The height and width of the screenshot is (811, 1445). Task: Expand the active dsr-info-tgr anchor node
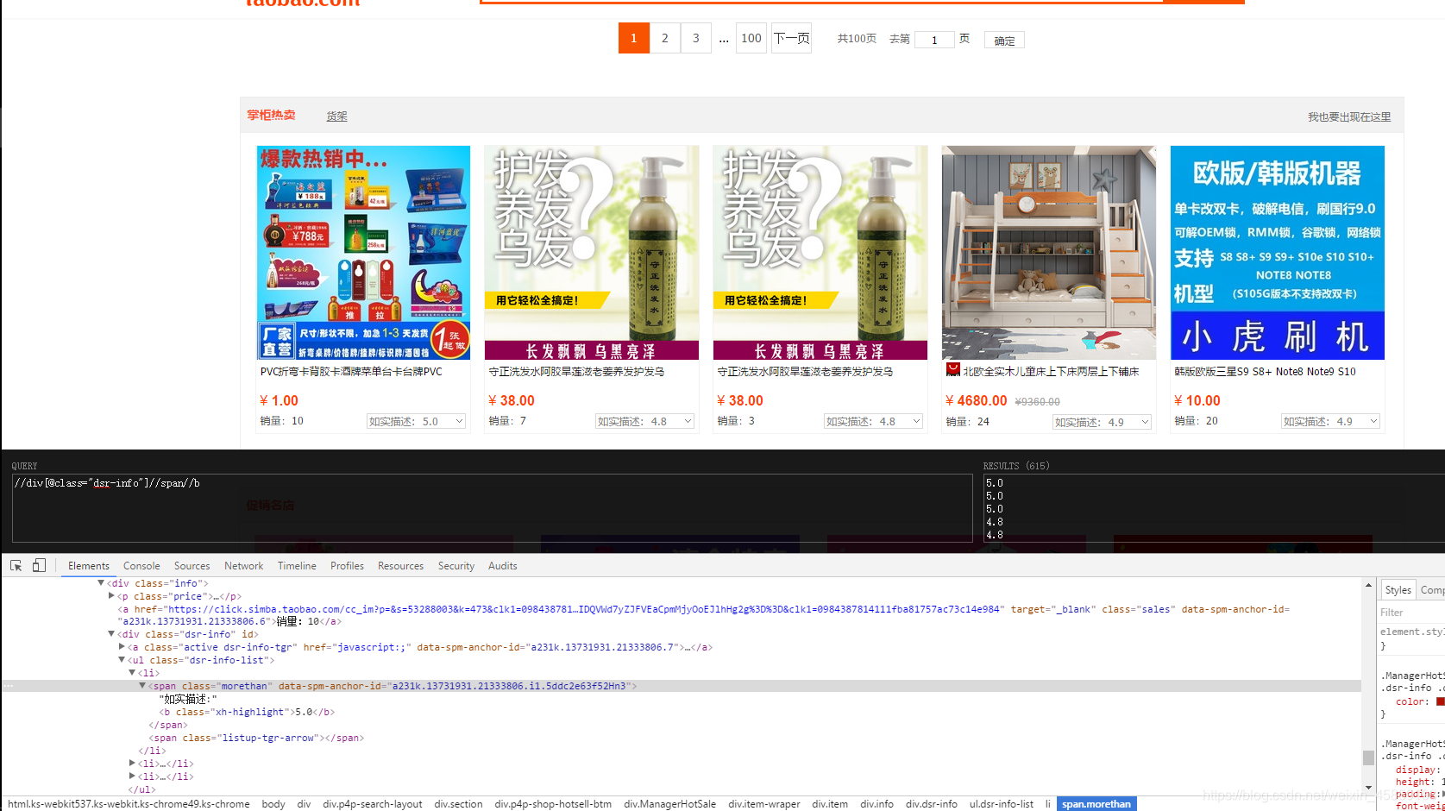tap(122, 647)
